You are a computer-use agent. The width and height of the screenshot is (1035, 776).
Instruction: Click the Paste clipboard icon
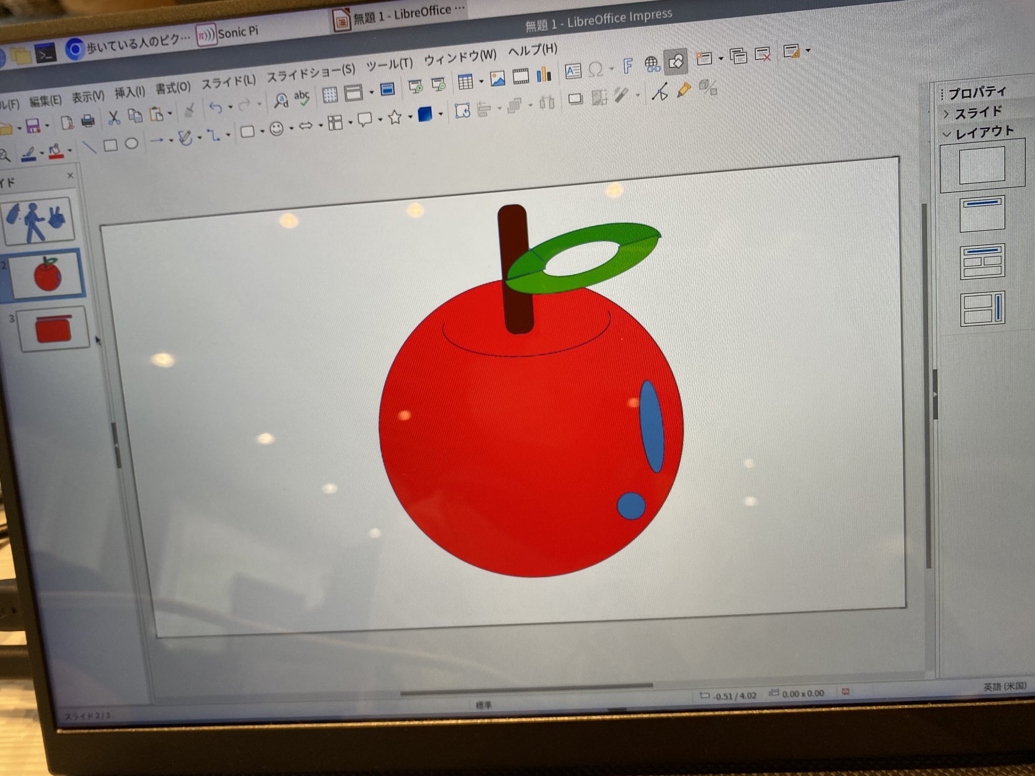click(x=156, y=114)
